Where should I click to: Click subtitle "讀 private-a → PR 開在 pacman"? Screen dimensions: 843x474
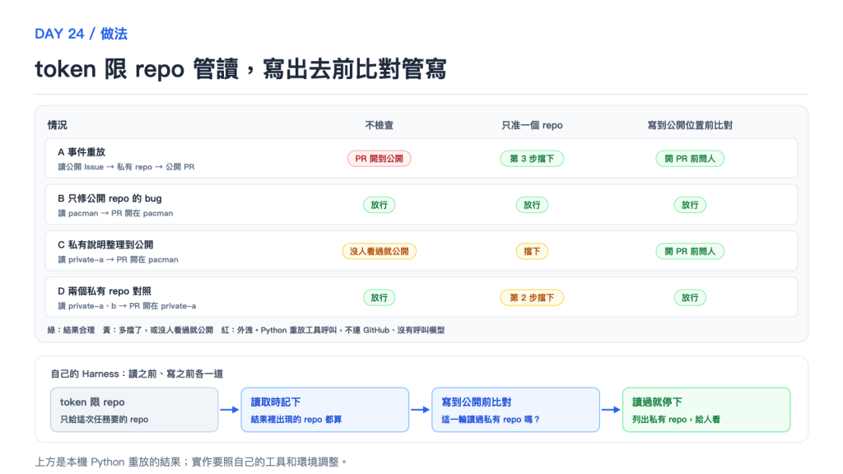pyautogui.click(x=119, y=259)
